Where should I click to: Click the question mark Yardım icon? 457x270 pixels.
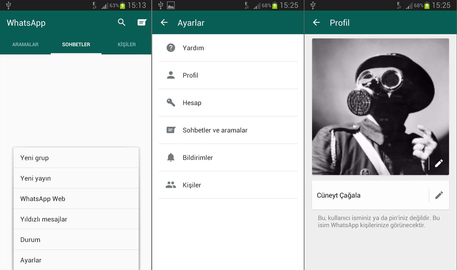[171, 48]
